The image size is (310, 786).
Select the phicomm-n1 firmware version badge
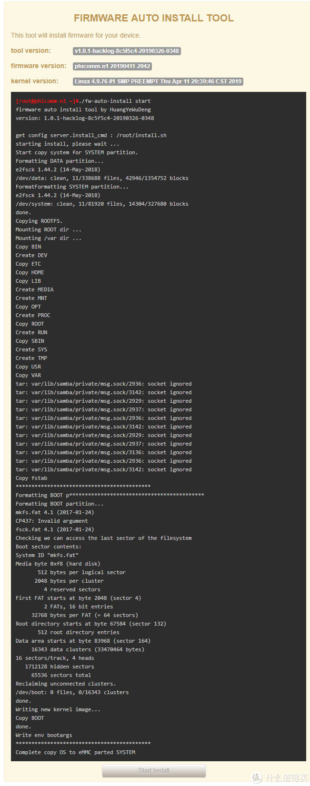[112, 66]
